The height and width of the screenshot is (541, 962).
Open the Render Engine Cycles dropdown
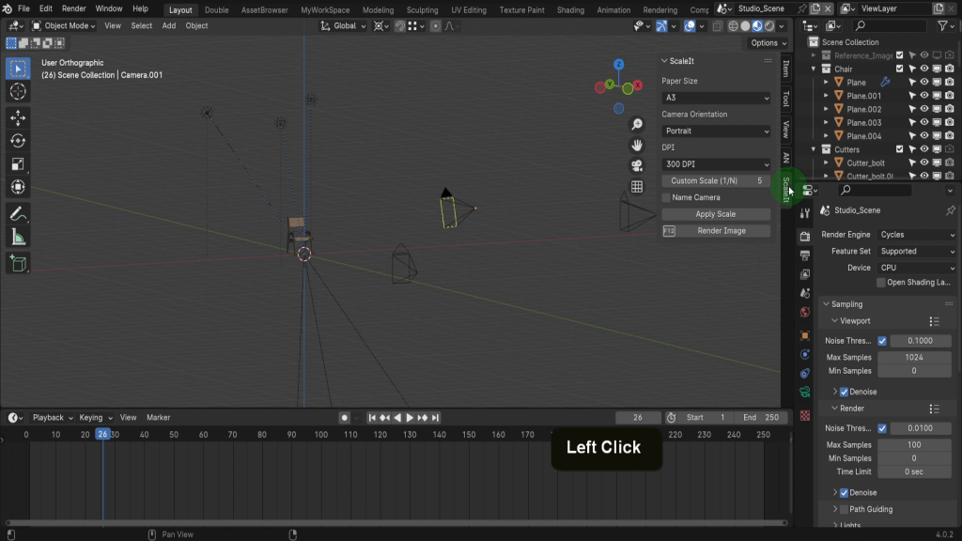tap(916, 235)
